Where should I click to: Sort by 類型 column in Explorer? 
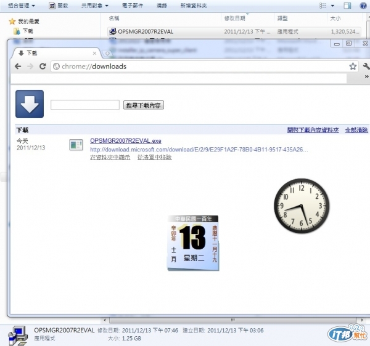pyautogui.click(x=282, y=18)
